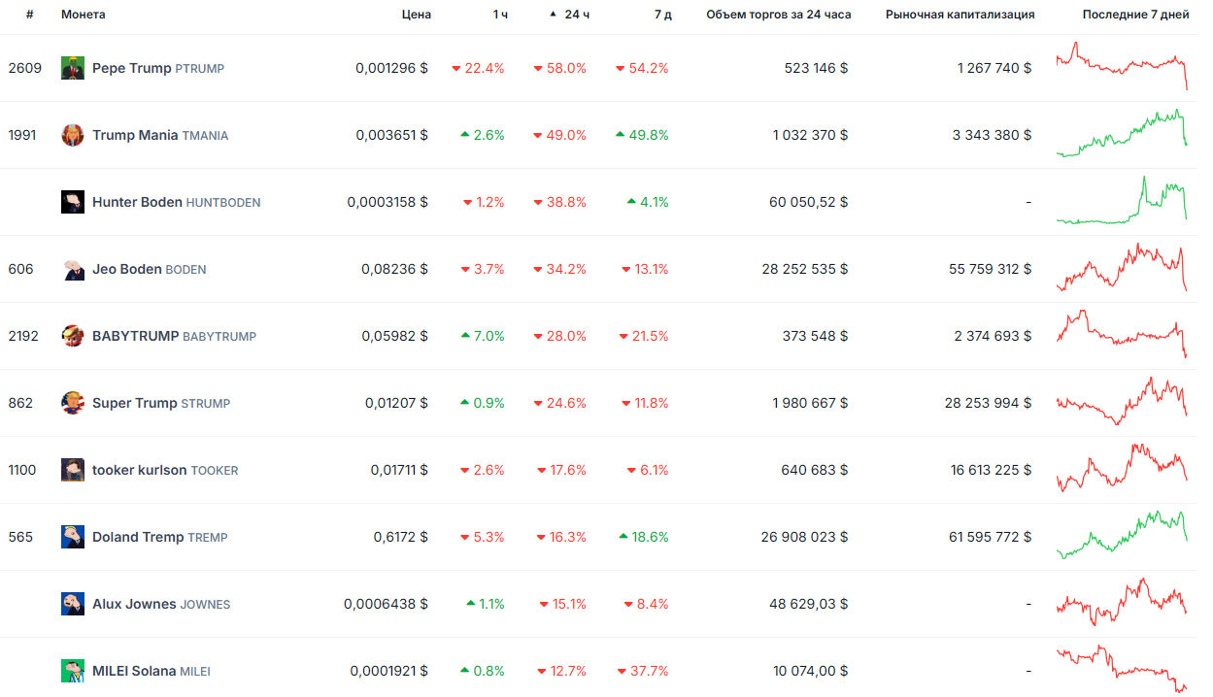Open the Super Trump STRUMP coin page

click(x=161, y=403)
